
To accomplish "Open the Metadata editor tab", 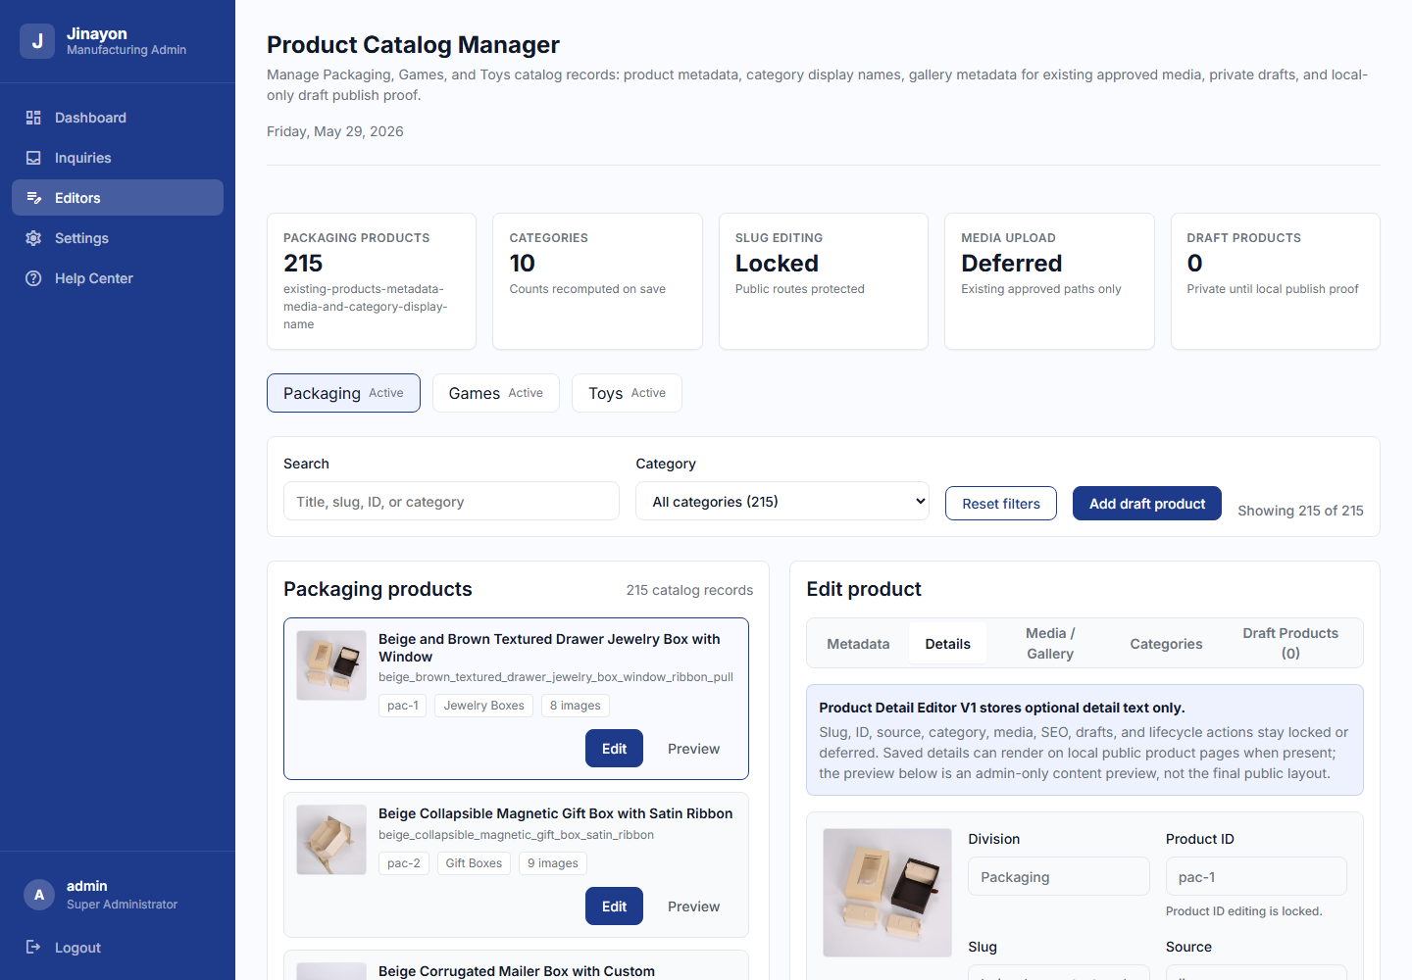I will pos(858,644).
